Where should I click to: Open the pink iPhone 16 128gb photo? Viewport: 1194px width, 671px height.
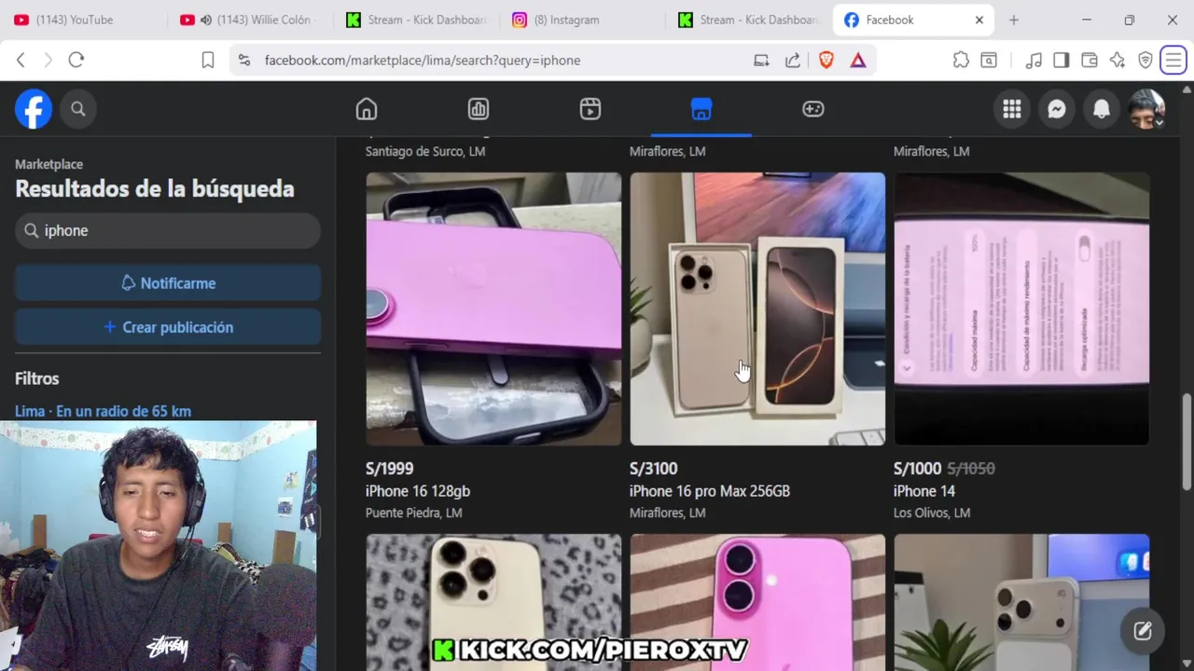coord(493,308)
